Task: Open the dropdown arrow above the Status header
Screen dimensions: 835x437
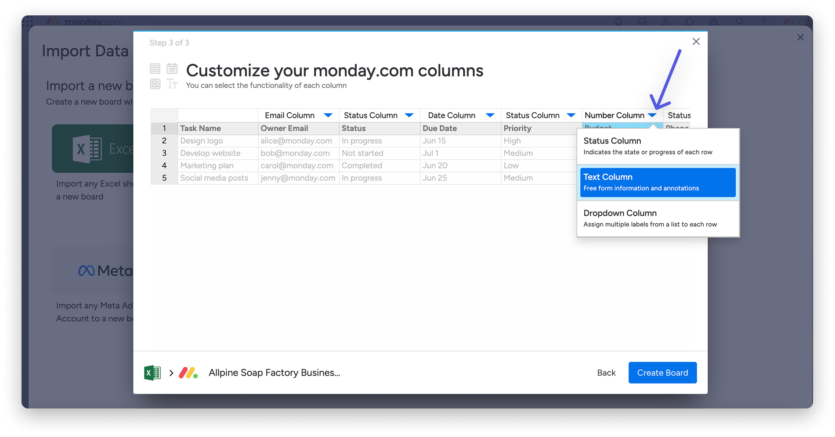Action: pyautogui.click(x=409, y=115)
